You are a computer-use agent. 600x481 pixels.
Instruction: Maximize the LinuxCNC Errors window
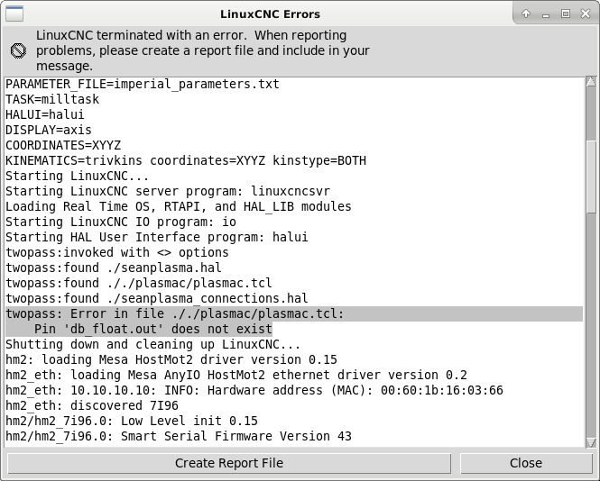pyautogui.click(x=566, y=14)
